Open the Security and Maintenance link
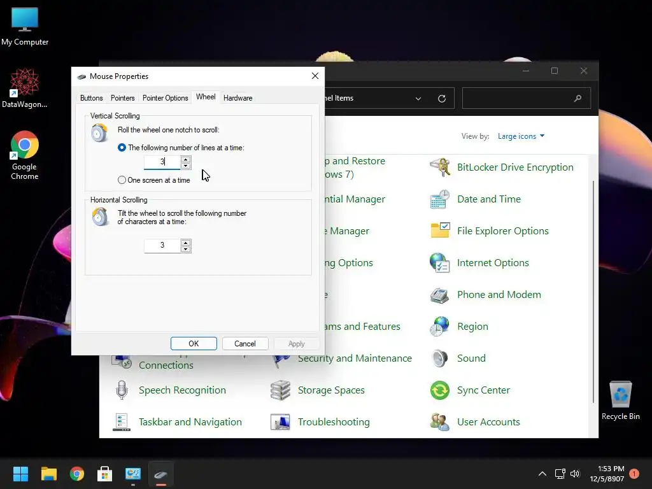This screenshot has width=652, height=489. tap(355, 358)
